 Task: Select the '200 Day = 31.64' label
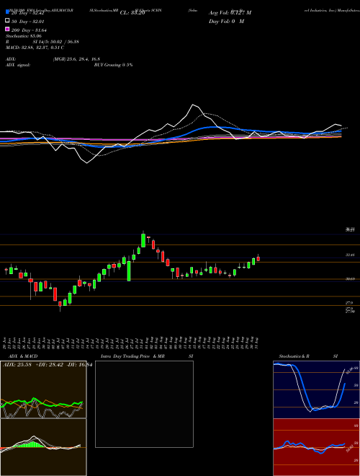29,30
